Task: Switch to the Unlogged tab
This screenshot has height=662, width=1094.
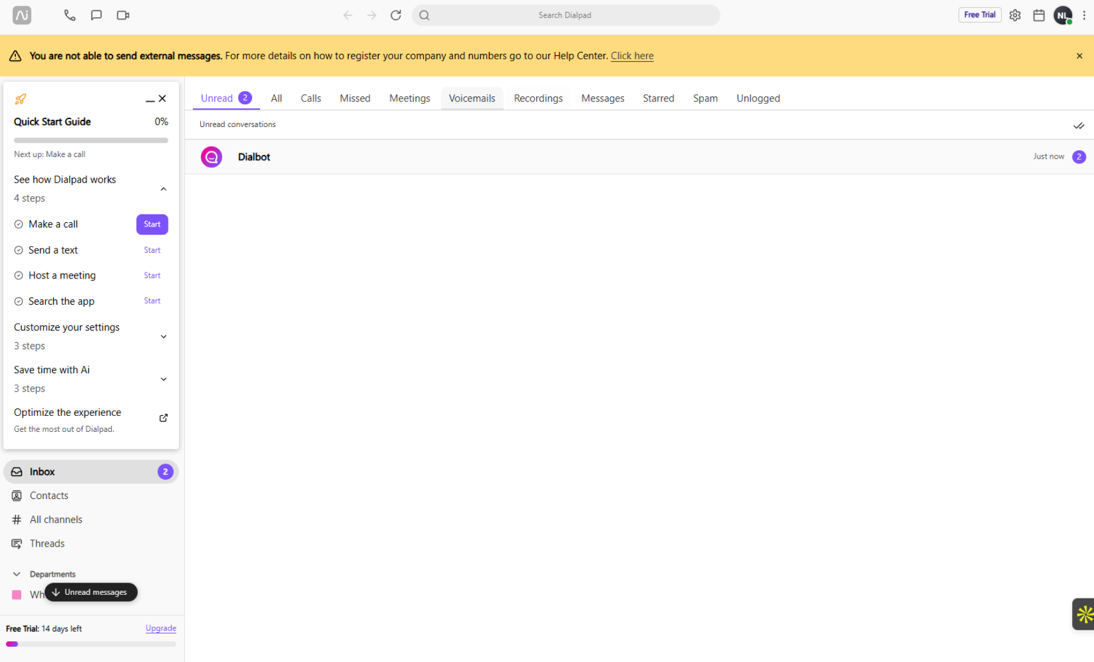Action: [x=758, y=98]
